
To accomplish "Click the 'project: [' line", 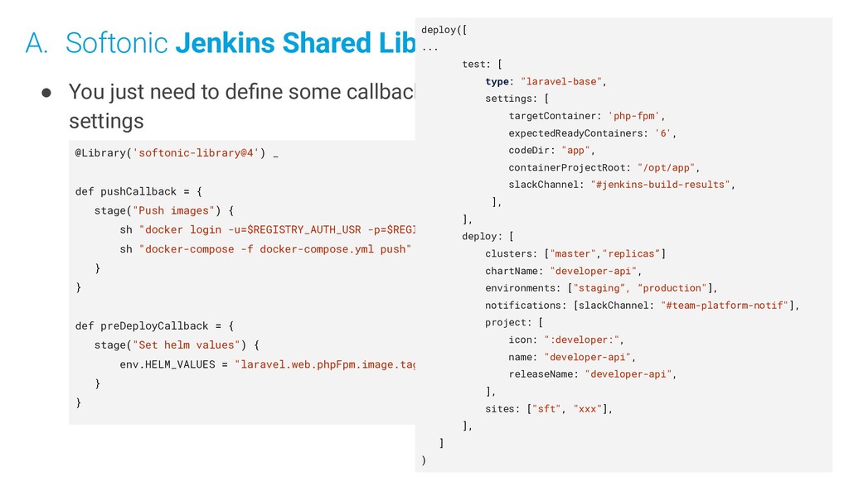I will 514,323.
